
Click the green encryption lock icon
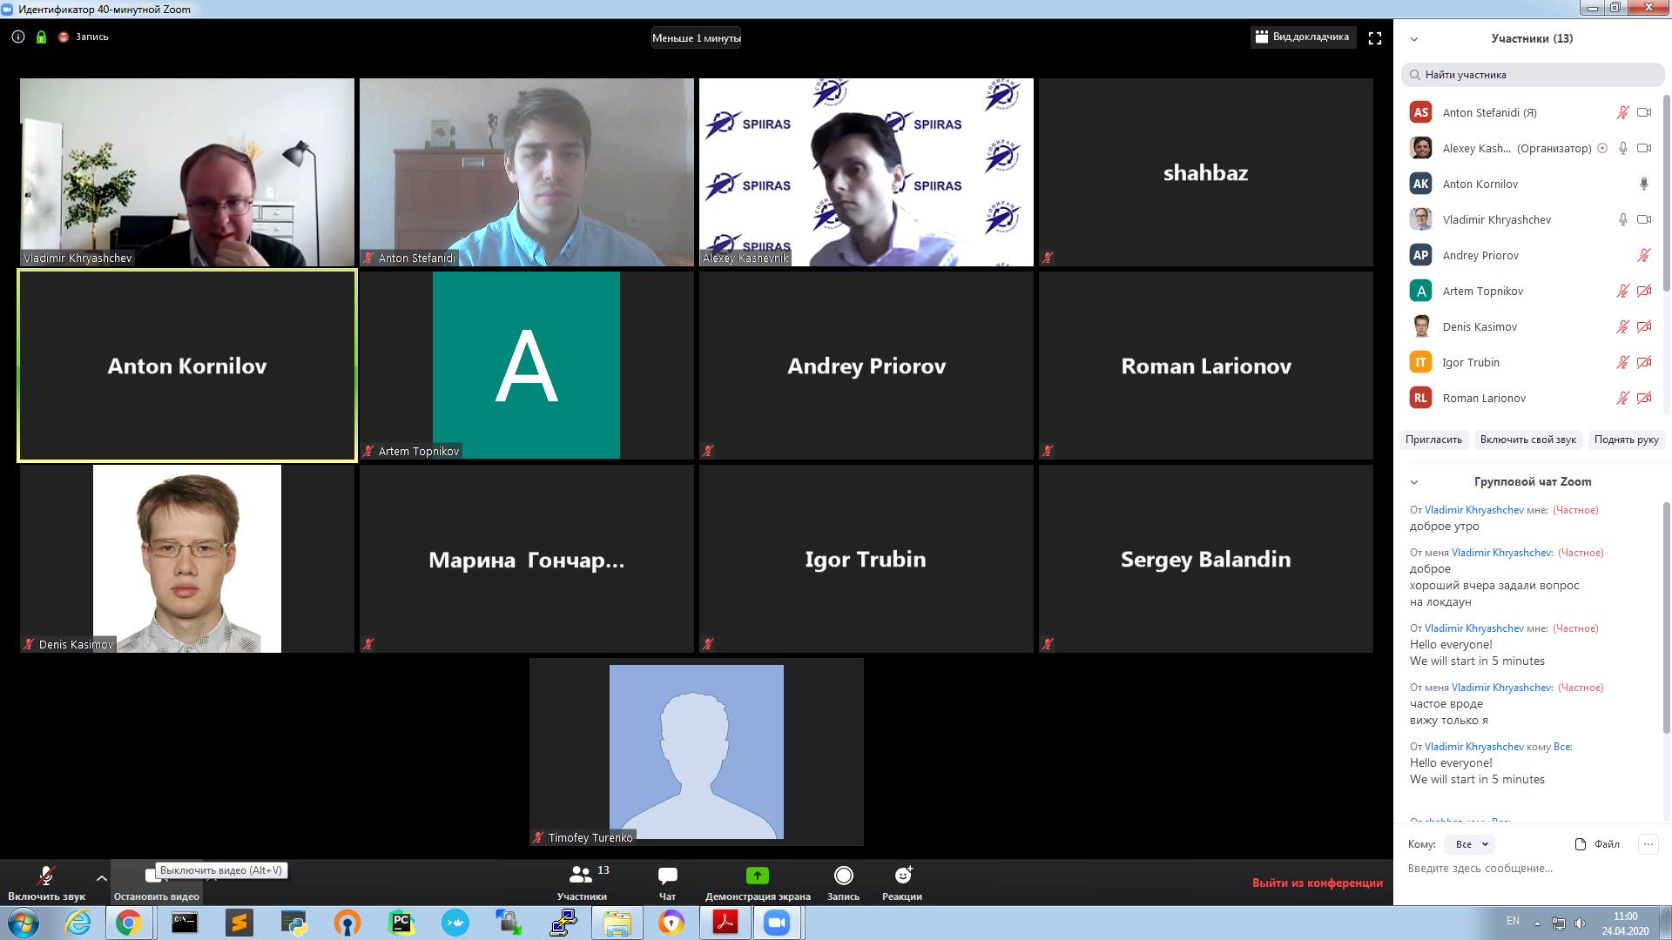click(41, 37)
